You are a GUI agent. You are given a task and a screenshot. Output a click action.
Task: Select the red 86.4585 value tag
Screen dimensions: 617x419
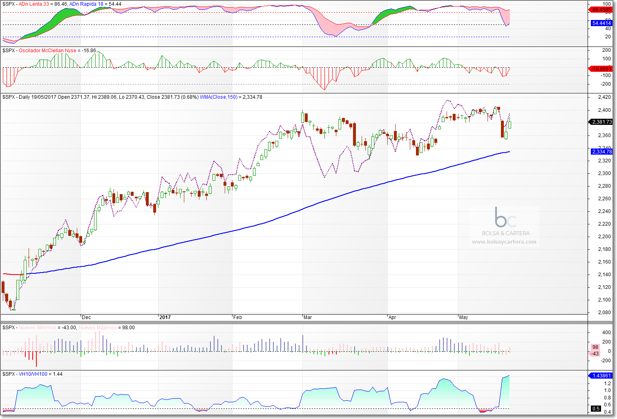pyautogui.click(x=601, y=10)
